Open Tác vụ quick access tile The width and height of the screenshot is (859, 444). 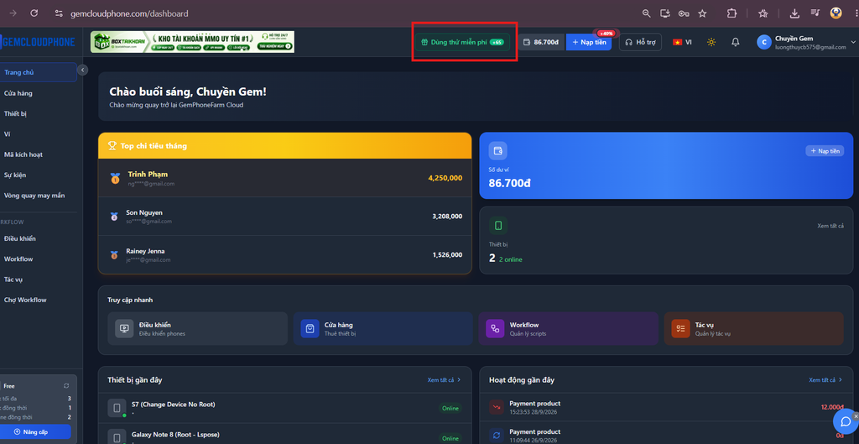click(754, 329)
